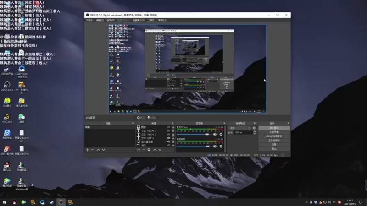
Task: Open Tencent QQ penguin desktop shortcut
Action: click(x=7, y=166)
